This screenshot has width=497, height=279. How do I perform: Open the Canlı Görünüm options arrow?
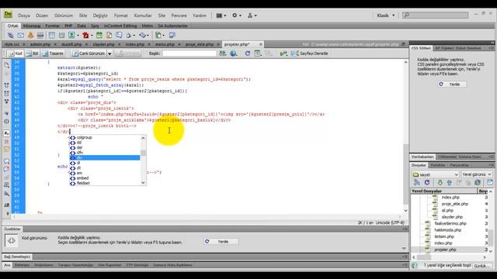[x=109, y=53]
